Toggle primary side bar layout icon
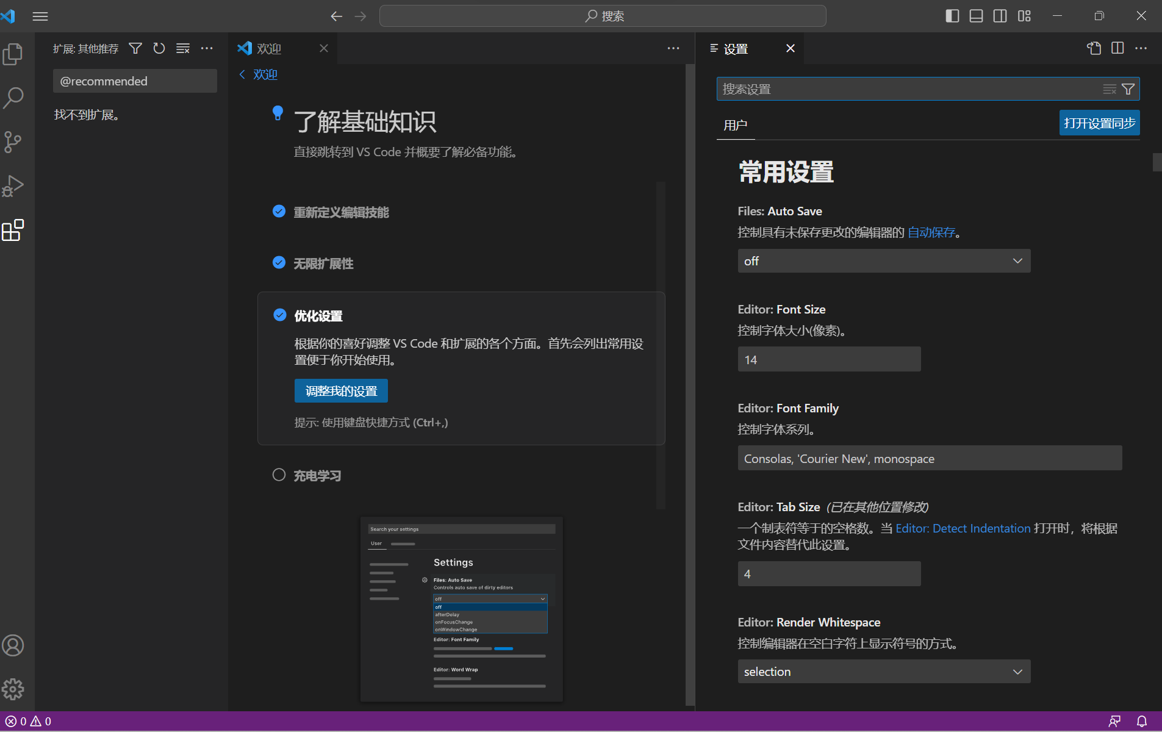Image resolution: width=1162 pixels, height=732 pixels. click(952, 16)
